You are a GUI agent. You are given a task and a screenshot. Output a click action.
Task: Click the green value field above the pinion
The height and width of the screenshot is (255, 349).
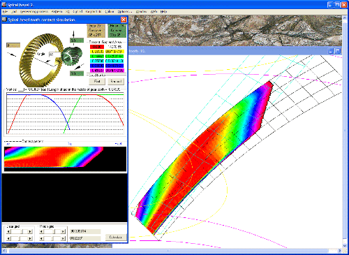(77, 41)
